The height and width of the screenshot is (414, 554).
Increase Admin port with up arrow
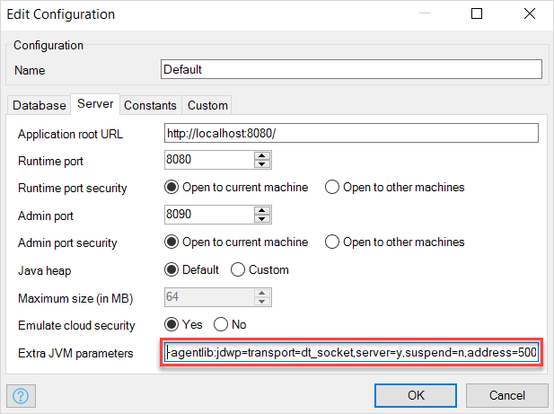(x=262, y=210)
